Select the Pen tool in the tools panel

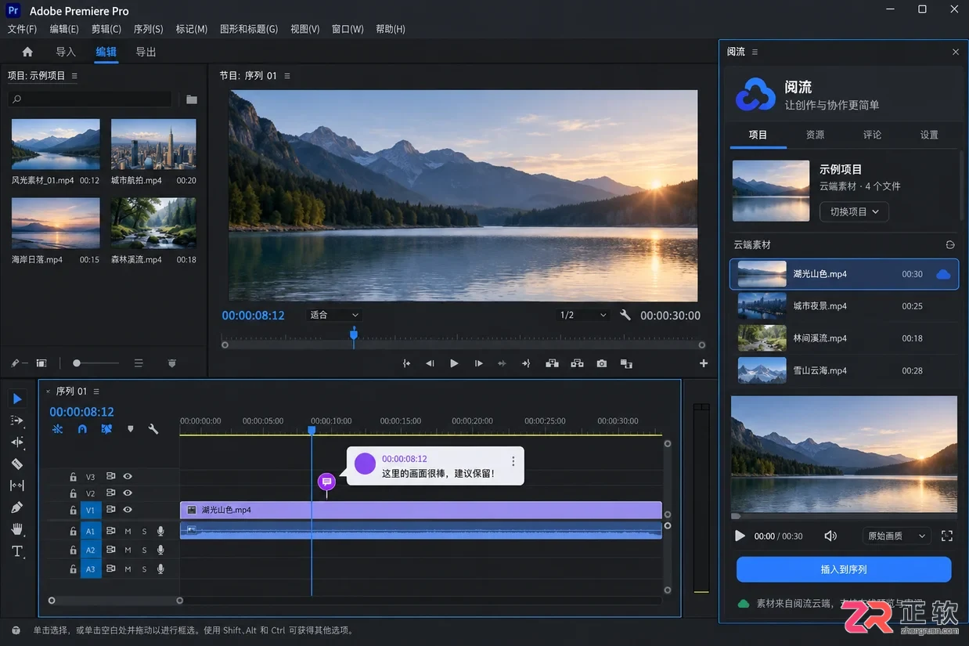(x=17, y=507)
